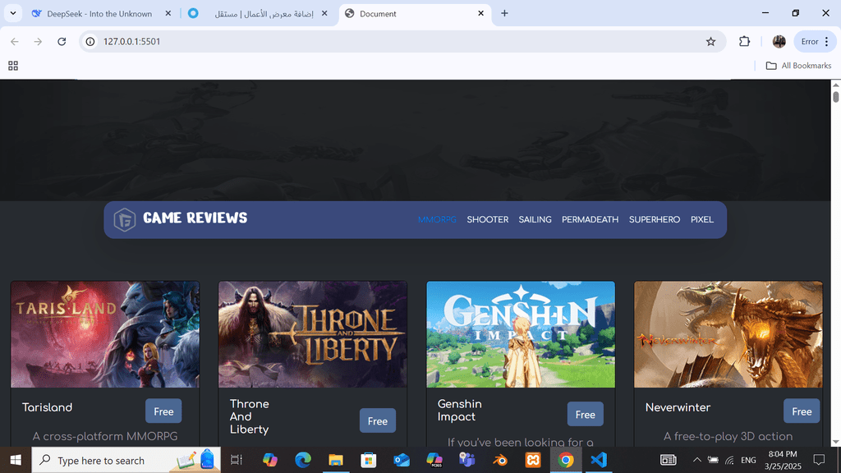Click the Throne And Liberty card title
The image size is (841, 473).
pos(250,416)
